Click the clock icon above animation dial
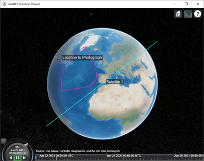This screenshot has height=161, width=204. click(x=3, y=141)
